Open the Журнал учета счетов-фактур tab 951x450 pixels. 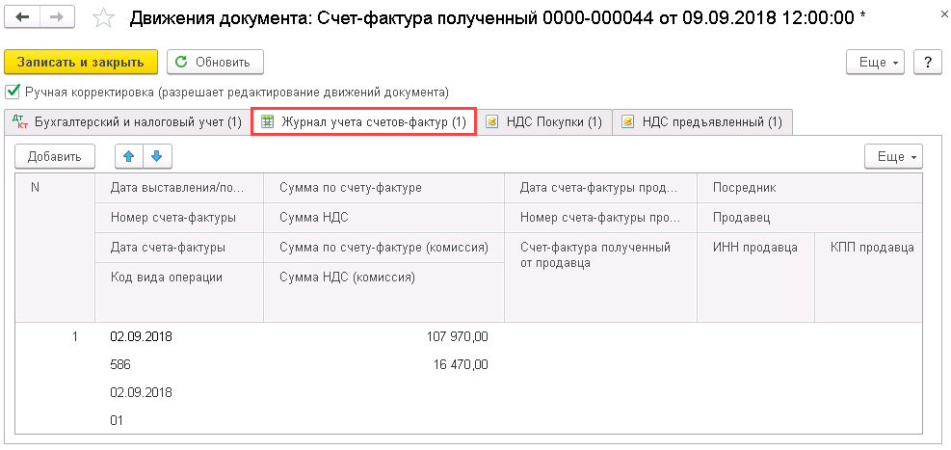[x=363, y=122]
